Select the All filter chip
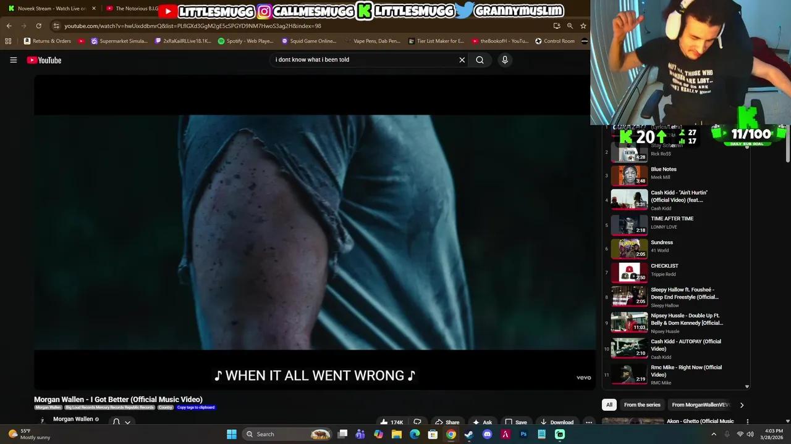This screenshot has width=791, height=444. coord(609,405)
